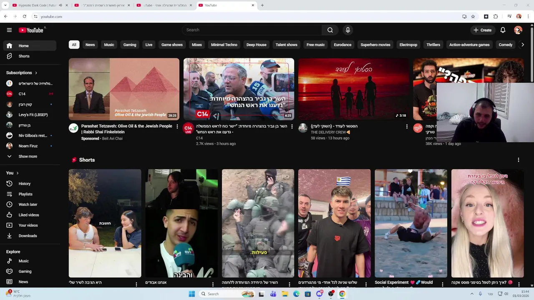Open Liked videos in the sidebar
The image size is (534, 300).
pyautogui.click(x=29, y=215)
